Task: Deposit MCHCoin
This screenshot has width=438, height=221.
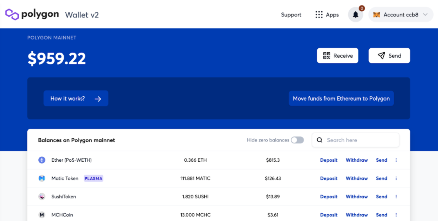Action: tap(329, 215)
